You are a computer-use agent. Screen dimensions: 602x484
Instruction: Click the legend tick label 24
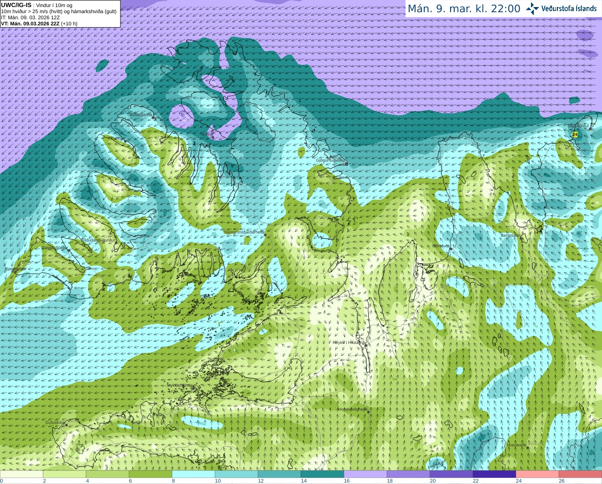pos(519,481)
